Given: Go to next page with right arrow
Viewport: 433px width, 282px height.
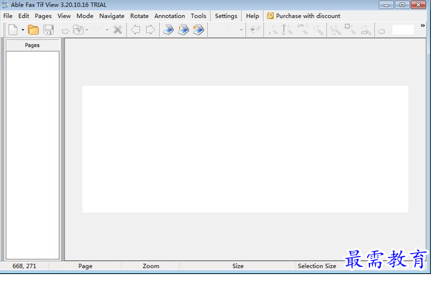Looking at the screenshot, I should coord(150,30).
